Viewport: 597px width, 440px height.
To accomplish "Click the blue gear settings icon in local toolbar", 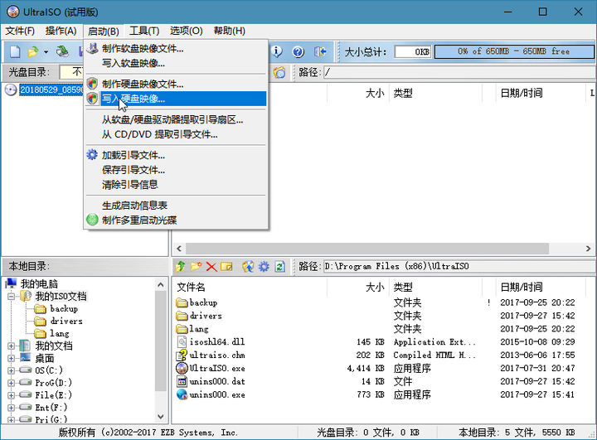I will click(264, 267).
